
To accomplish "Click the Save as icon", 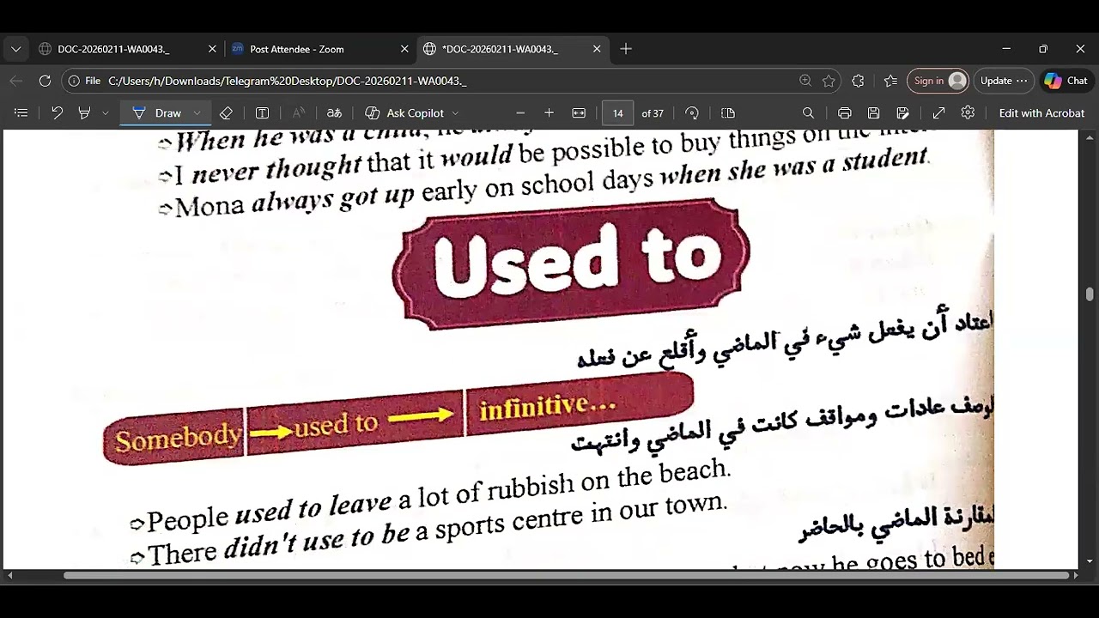I will tap(902, 112).
